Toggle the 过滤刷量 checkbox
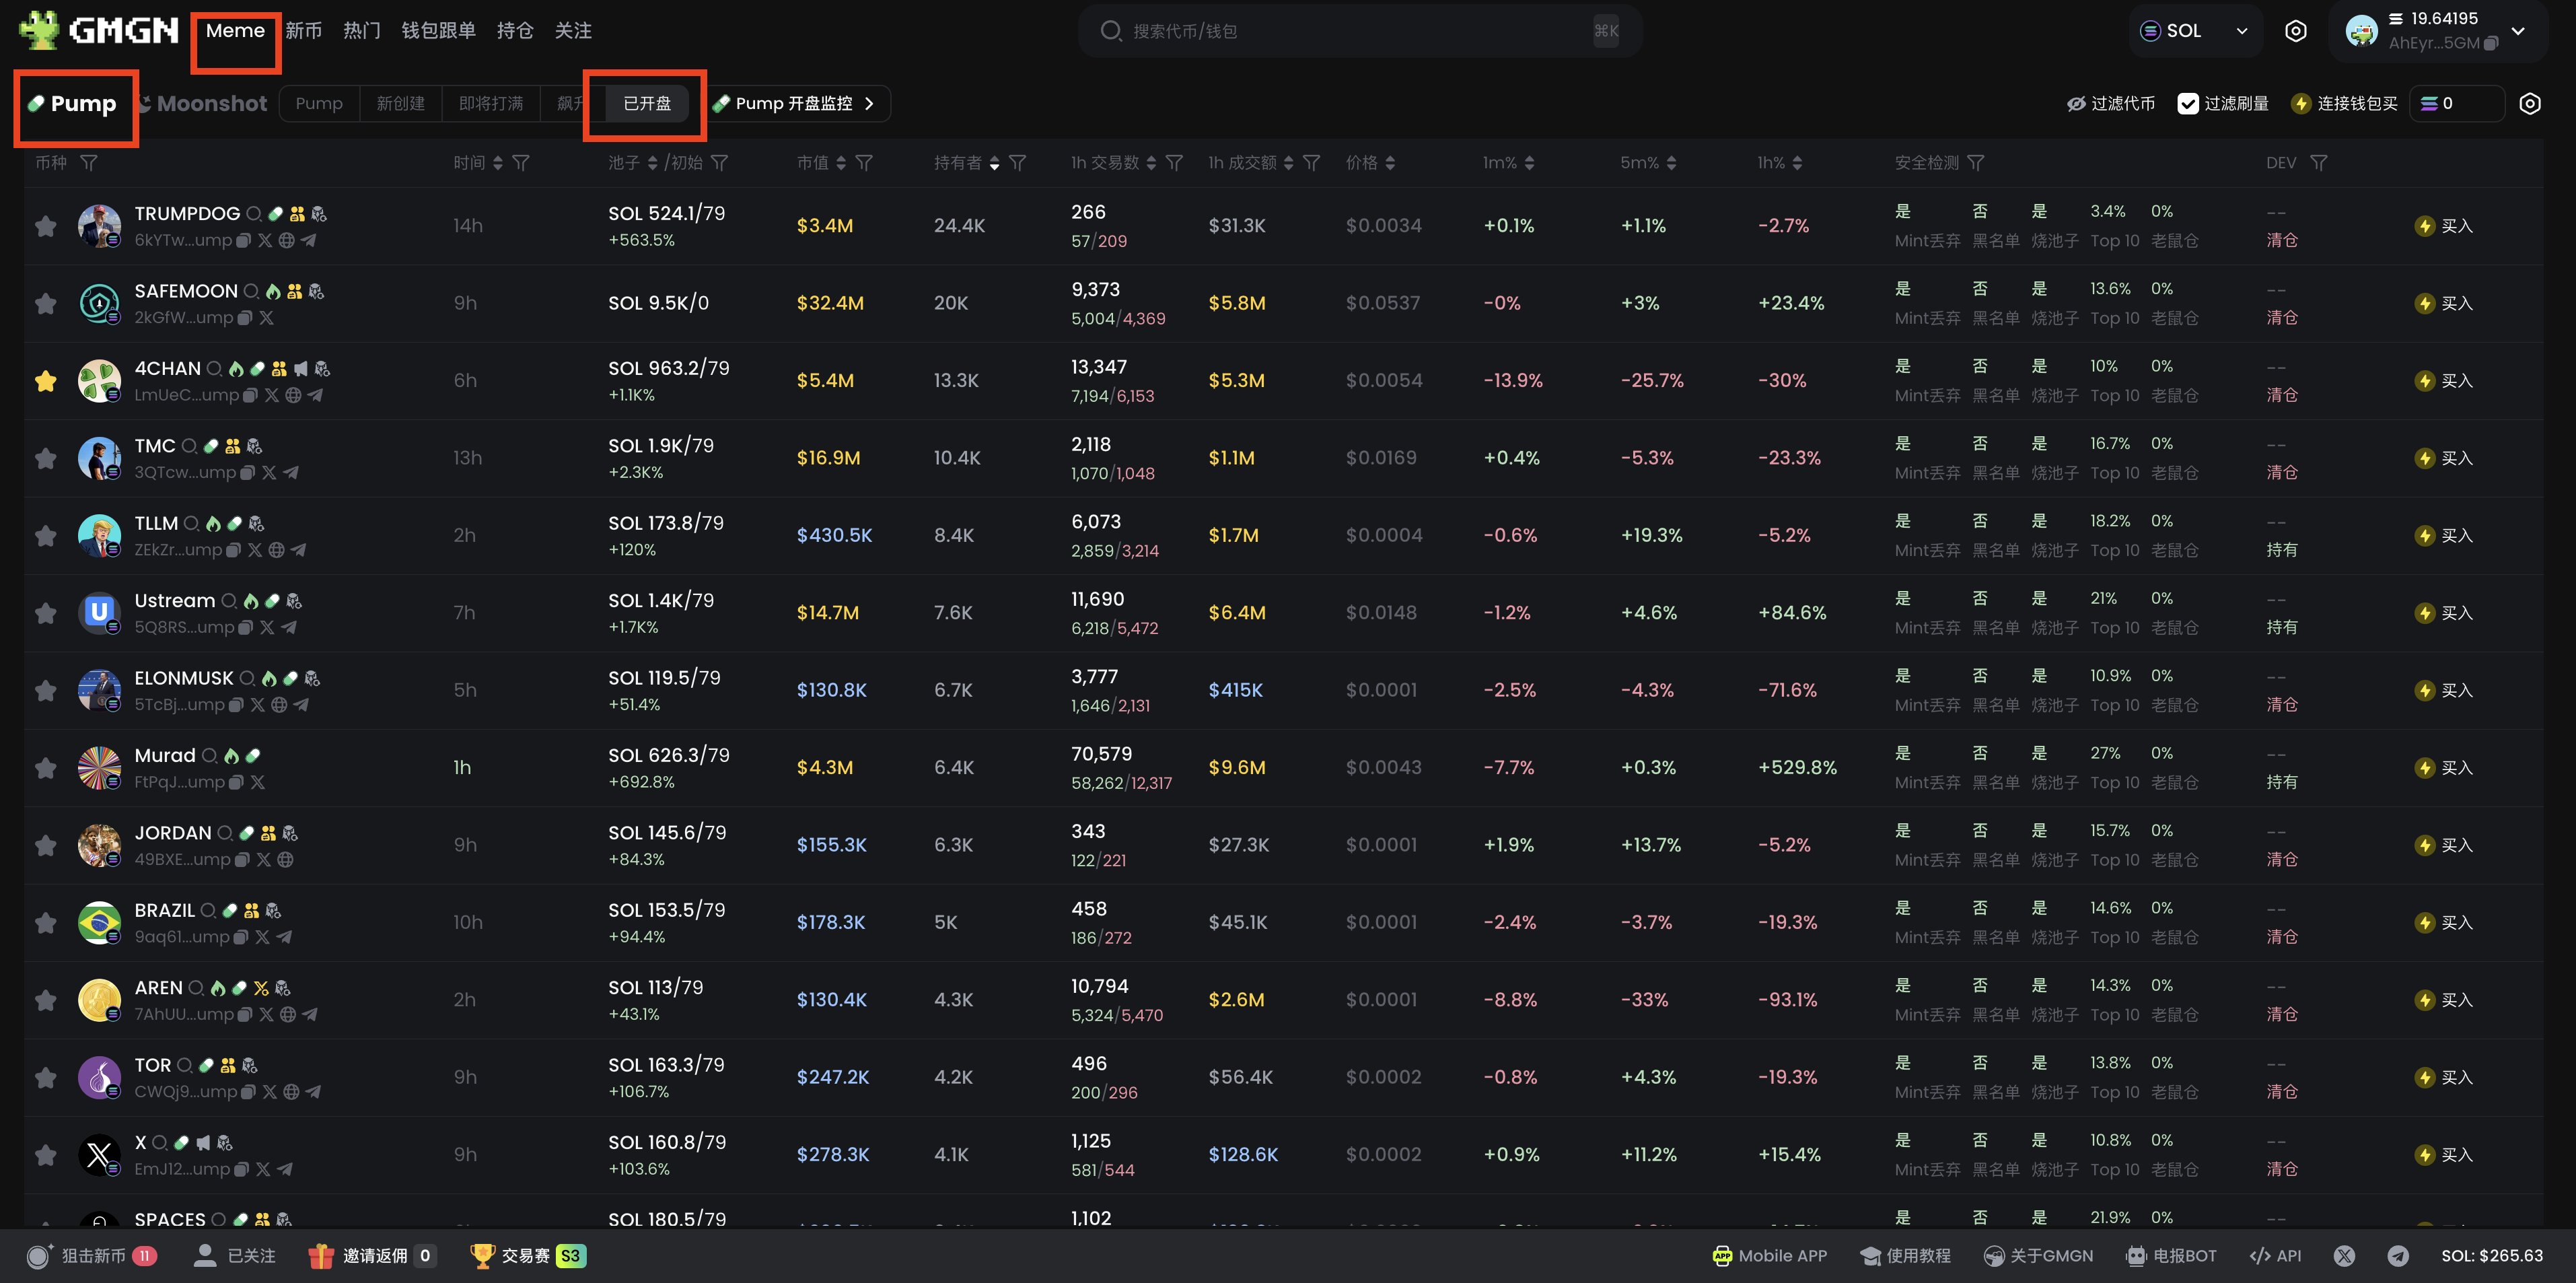This screenshot has height=1283, width=2576. pos(2187,104)
